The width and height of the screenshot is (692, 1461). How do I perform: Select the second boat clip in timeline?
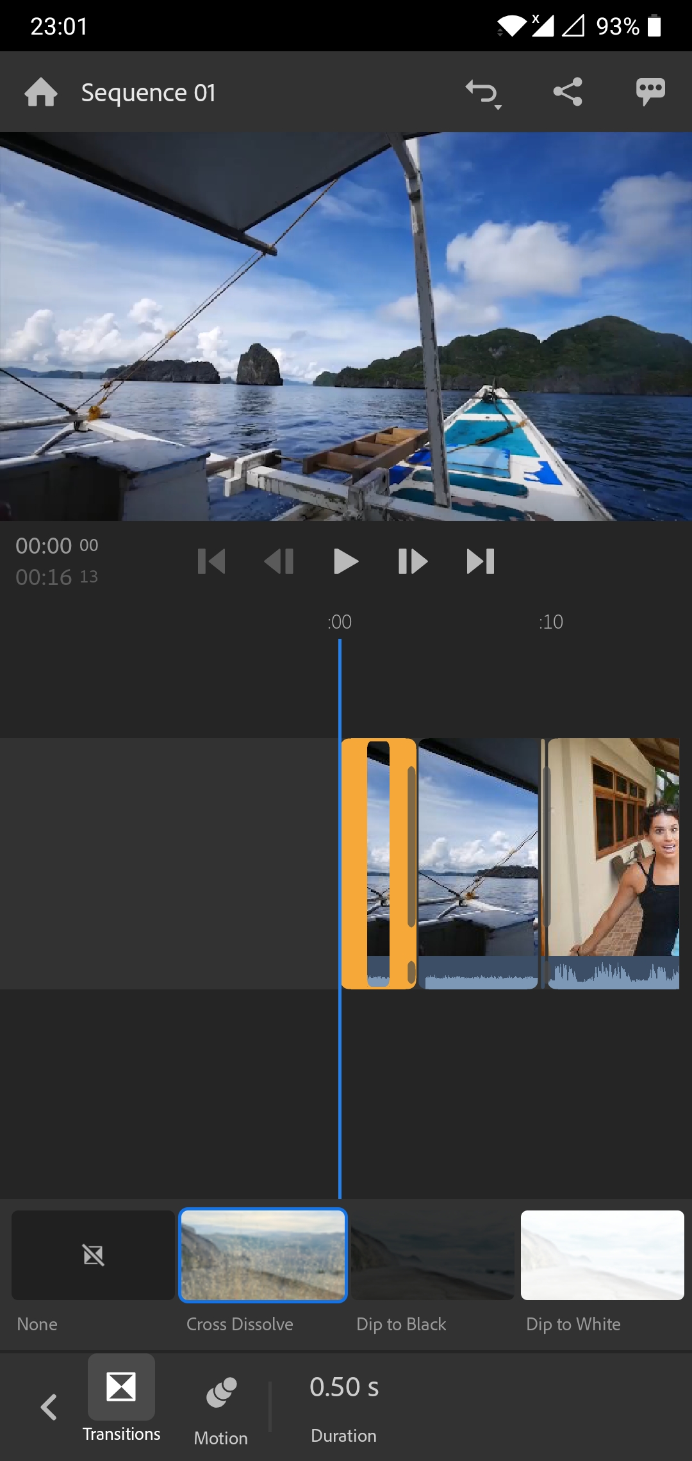[x=478, y=863]
